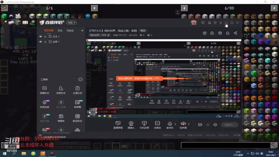Click the Minecraft item search input field
Image resolution: width=279 pixels, height=157 pixels.
pyautogui.click(x=225, y=145)
